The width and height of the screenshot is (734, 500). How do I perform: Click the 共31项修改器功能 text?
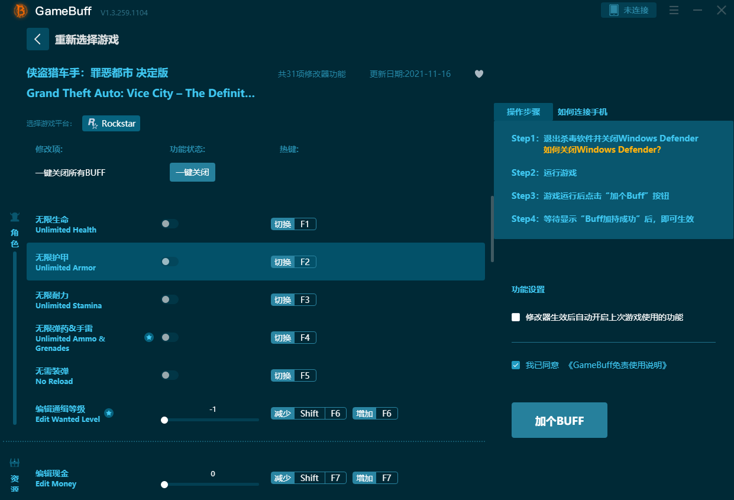click(x=312, y=74)
